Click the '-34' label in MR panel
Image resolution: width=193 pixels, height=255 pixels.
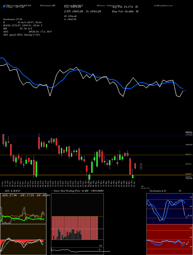click(100, 246)
